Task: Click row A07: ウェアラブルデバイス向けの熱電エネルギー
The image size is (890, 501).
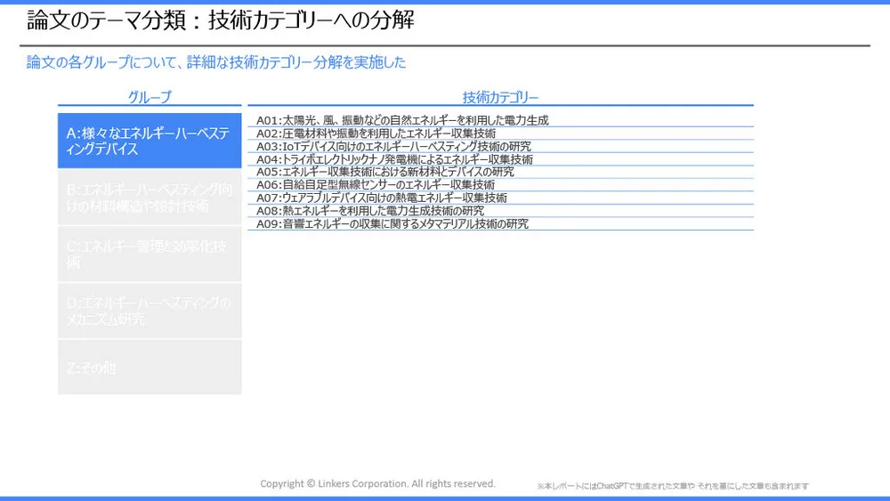Action: [500, 198]
